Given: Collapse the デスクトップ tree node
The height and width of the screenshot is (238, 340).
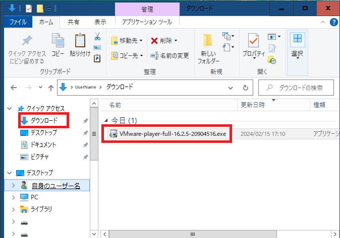Looking at the screenshot, I should (10, 173).
